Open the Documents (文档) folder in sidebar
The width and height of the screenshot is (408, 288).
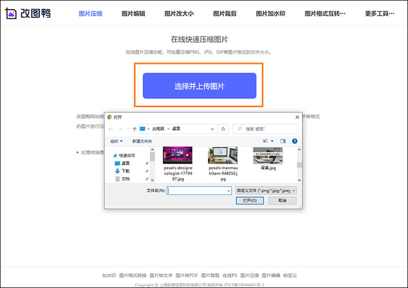[x=125, y=178]
